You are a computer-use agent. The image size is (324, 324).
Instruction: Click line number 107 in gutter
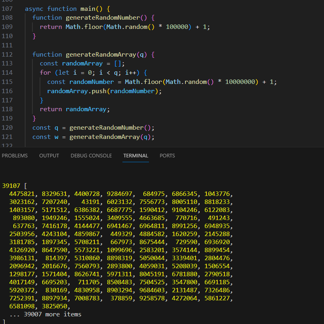pos(7,9)
